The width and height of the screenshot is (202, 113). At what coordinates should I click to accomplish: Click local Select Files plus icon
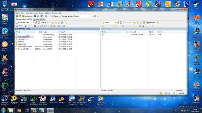pyautogui.click(x=58, y=26)
